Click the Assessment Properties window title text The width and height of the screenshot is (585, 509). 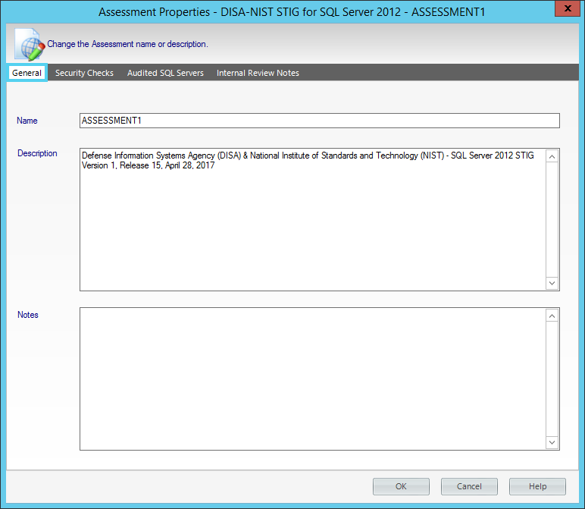click(292, 12)
